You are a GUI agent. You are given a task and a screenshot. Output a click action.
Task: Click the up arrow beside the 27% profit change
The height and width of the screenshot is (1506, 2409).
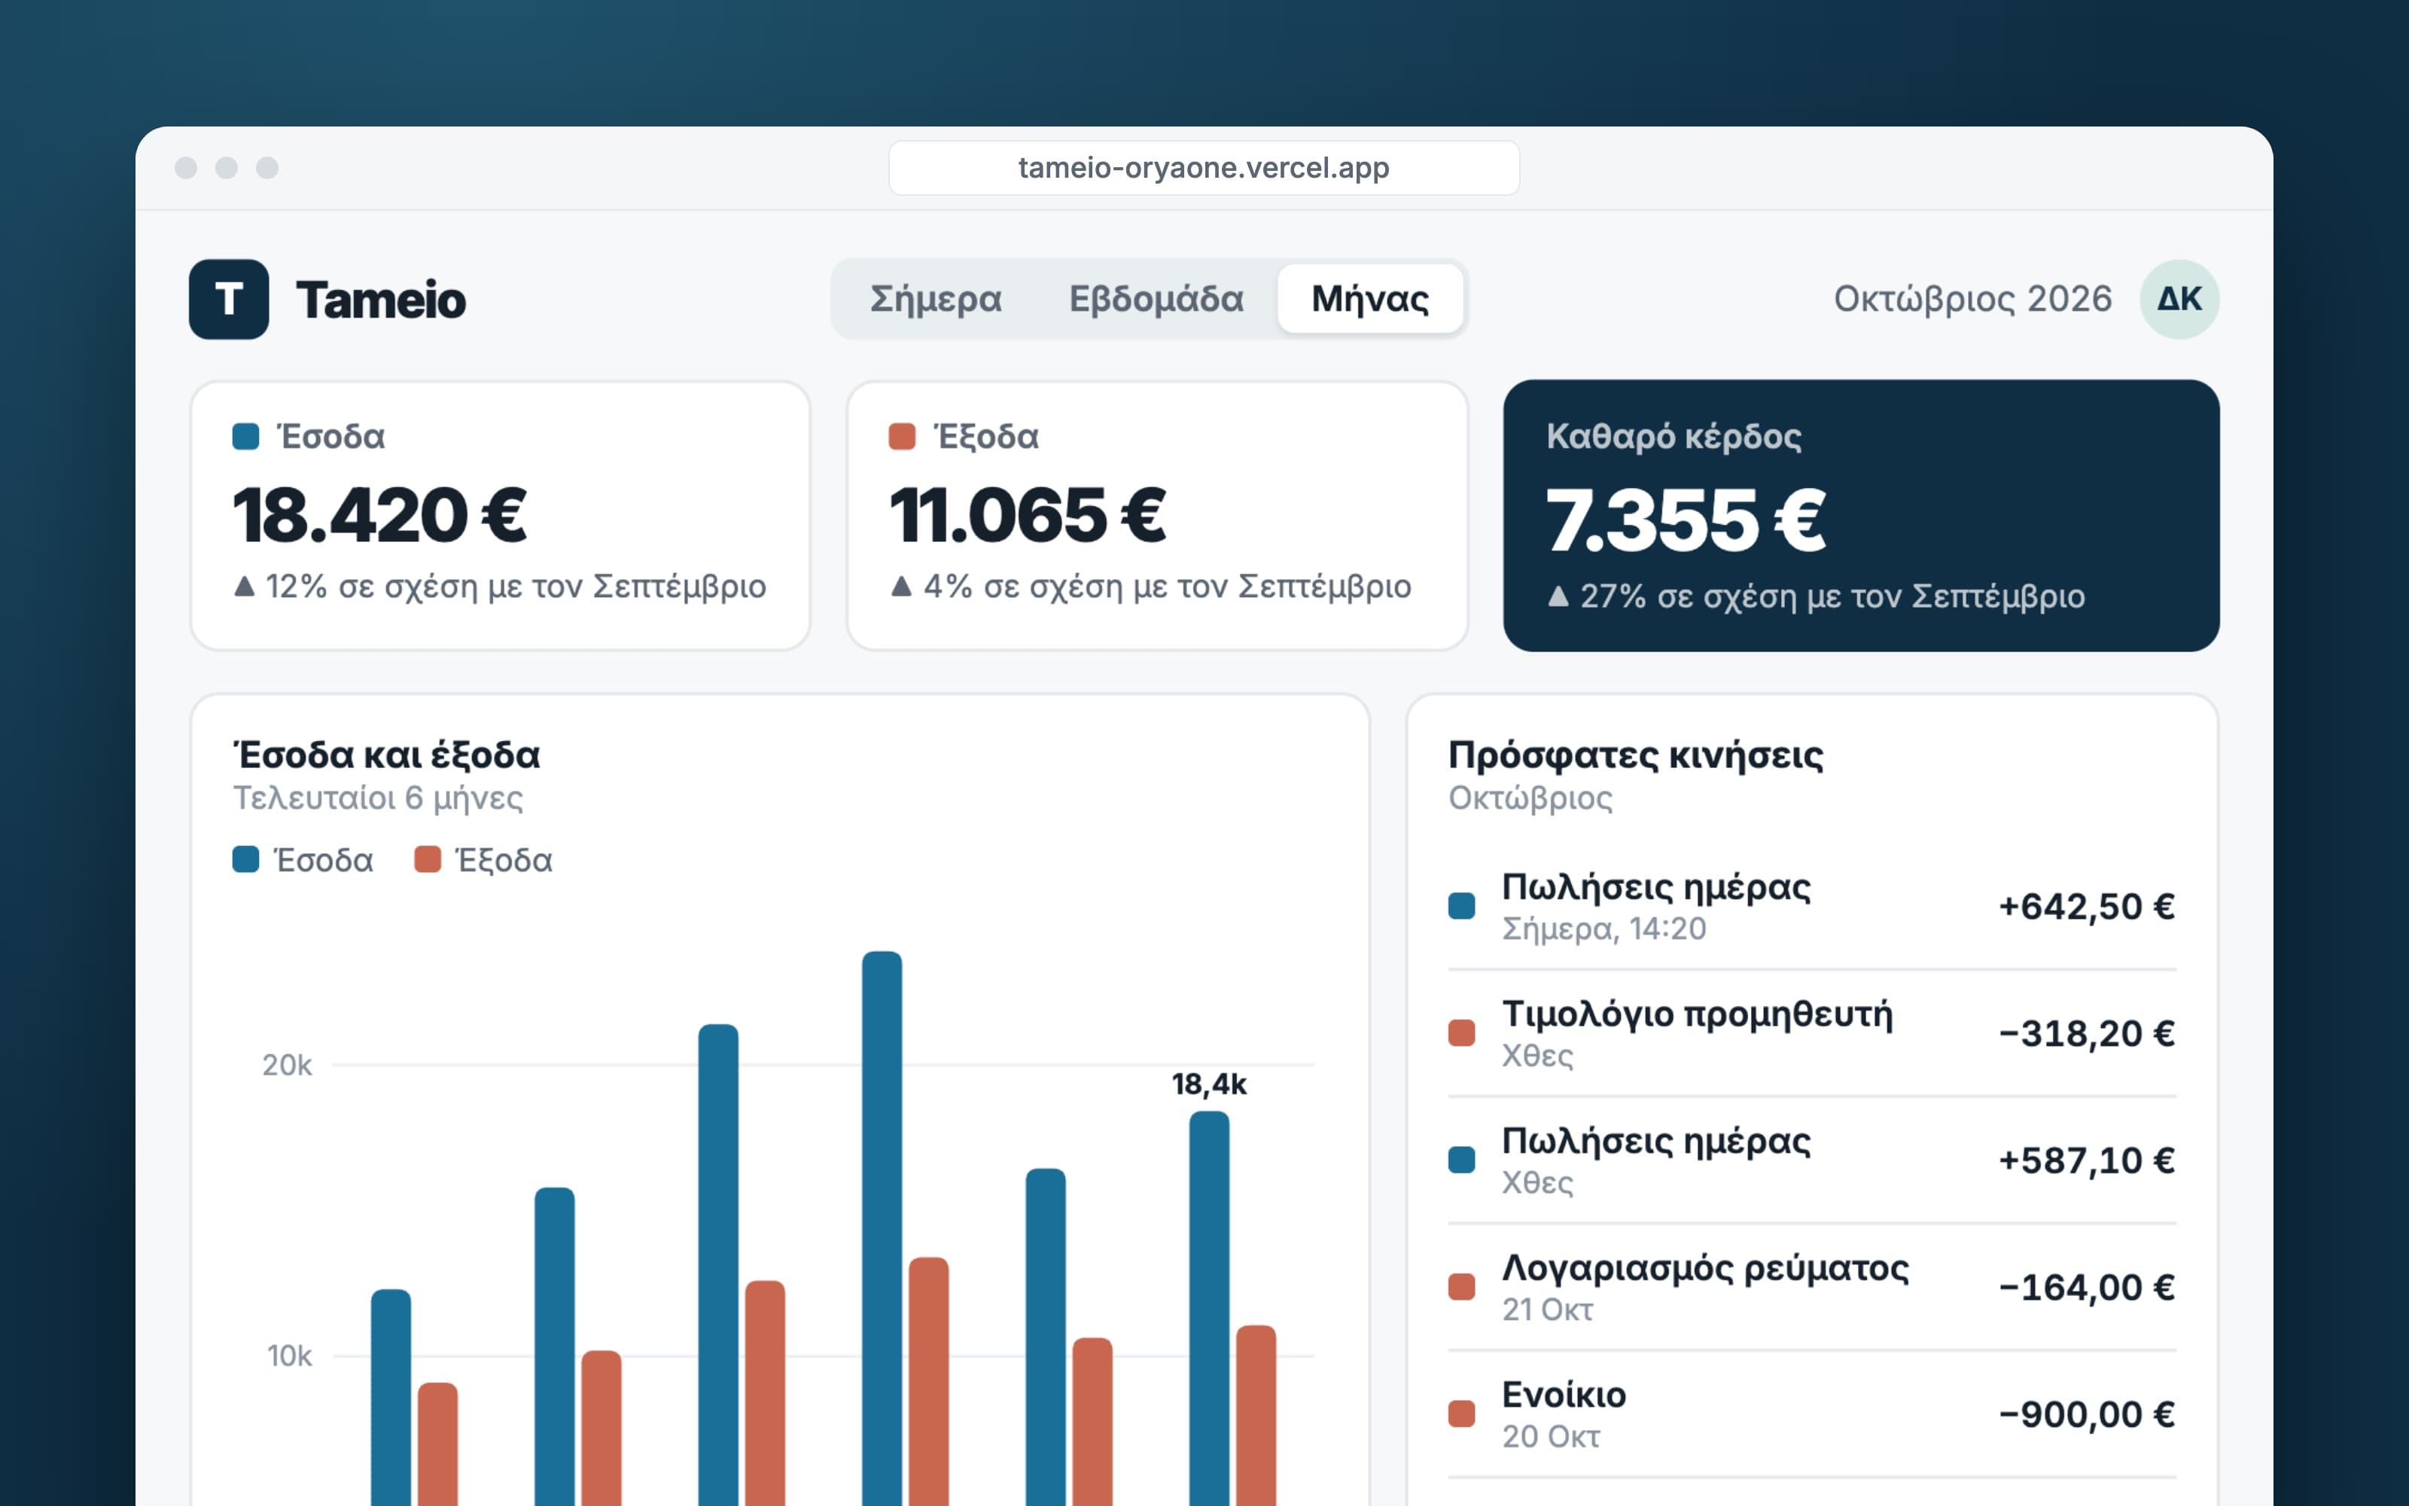[1558, 596]
